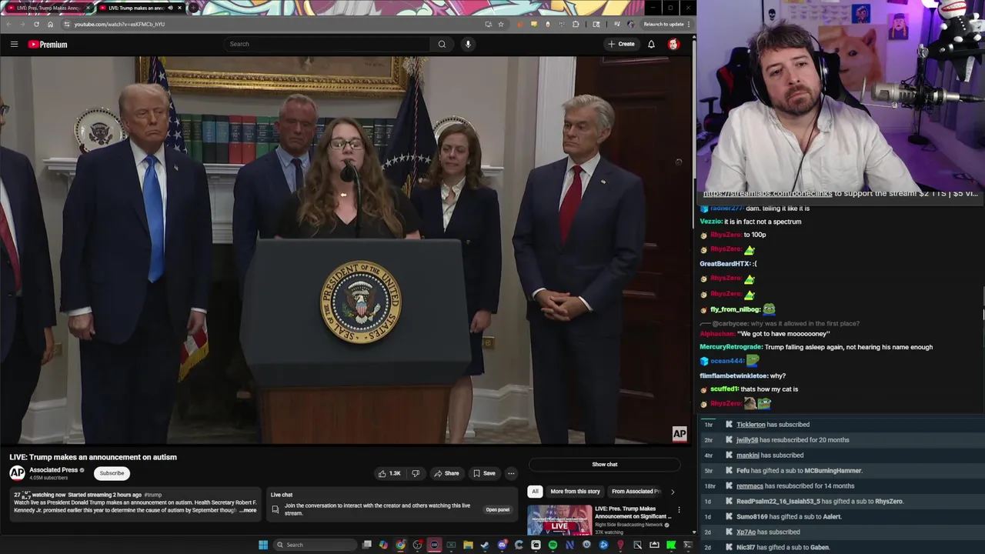Click subscriber name remmacs
Screen dimensions: 985x554
750,486
